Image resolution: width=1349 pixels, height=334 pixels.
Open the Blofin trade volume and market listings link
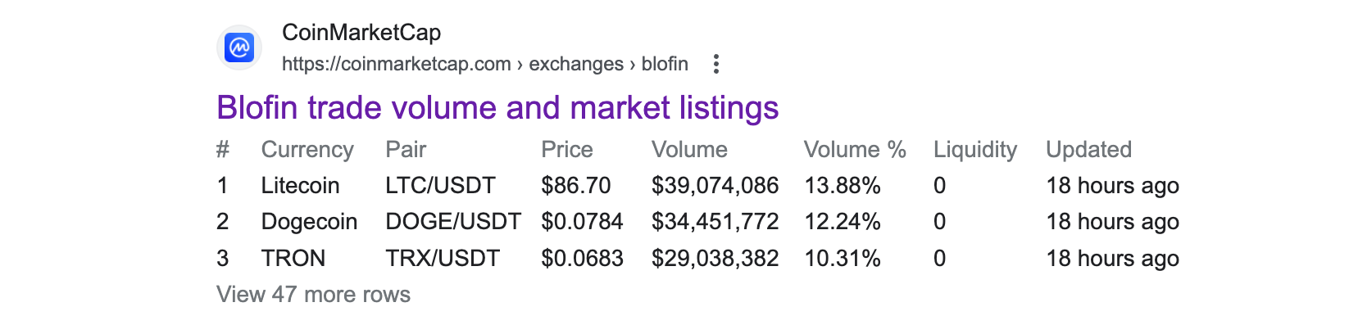click(x=497, y=108)
